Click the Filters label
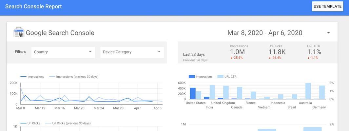The height and width of the screenshot is (131, 349). point(20,52)
